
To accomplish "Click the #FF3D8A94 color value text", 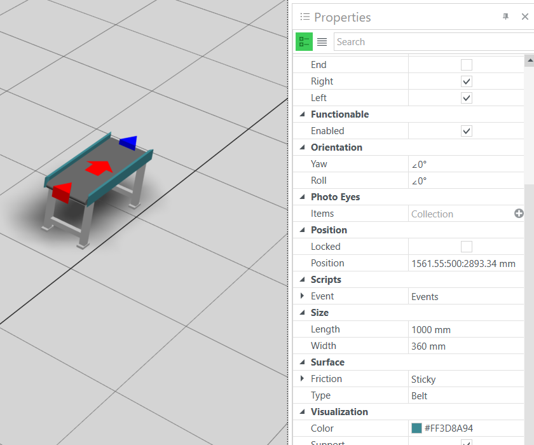I will (x=449, y=428).
